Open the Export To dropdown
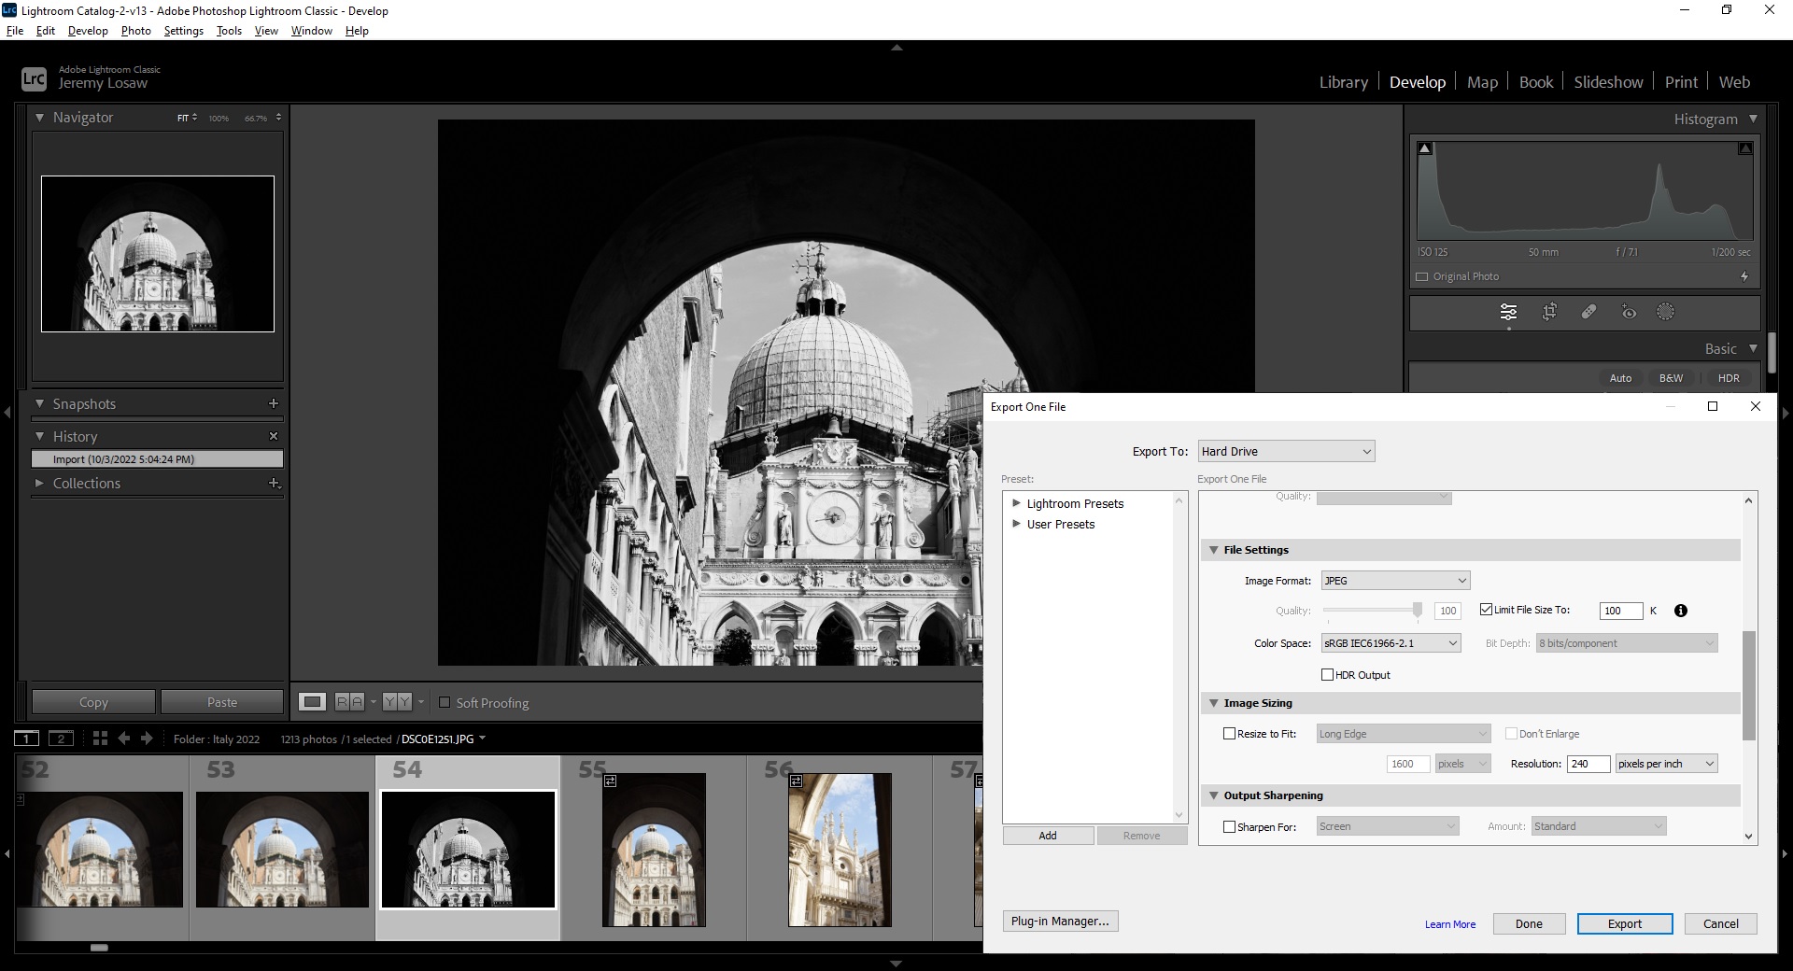Screen dimensions: 1793x971 click(x=1286, y=452)
